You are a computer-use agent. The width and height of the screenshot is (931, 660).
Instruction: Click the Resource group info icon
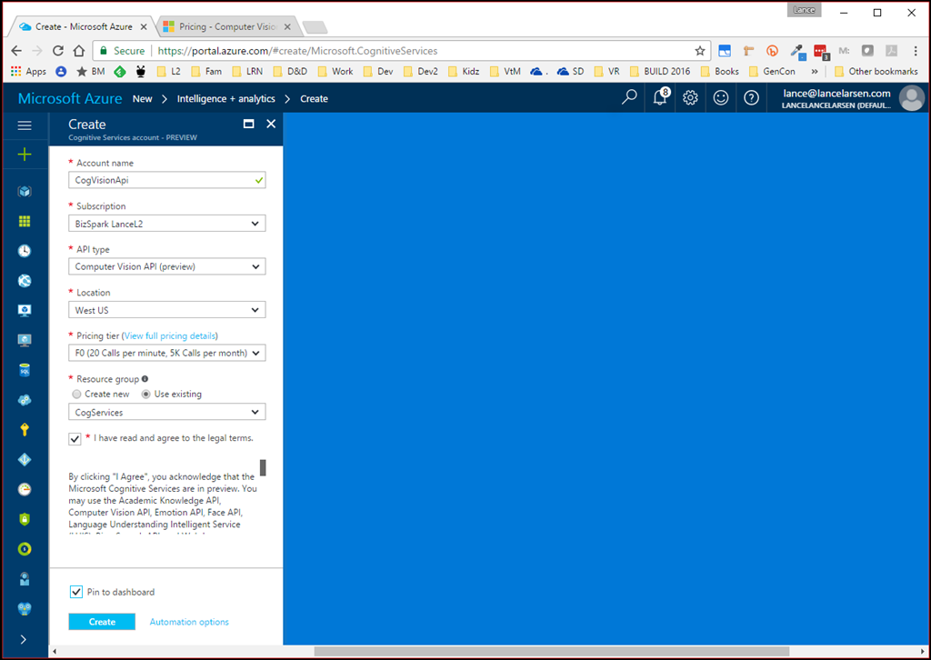(x=145, y=379)
